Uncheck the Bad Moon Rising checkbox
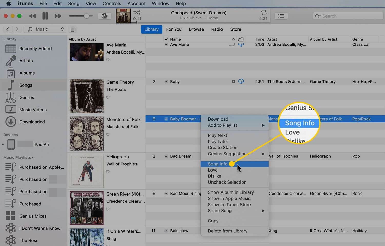This screenshot has height=246, width=385. click(x=166, y=194)
